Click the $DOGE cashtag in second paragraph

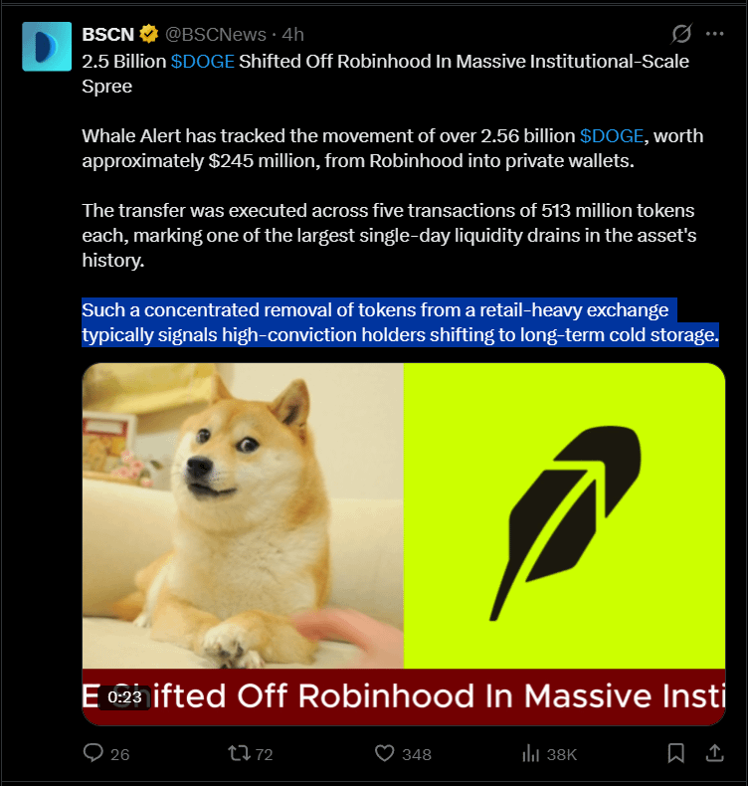[612, 136]
